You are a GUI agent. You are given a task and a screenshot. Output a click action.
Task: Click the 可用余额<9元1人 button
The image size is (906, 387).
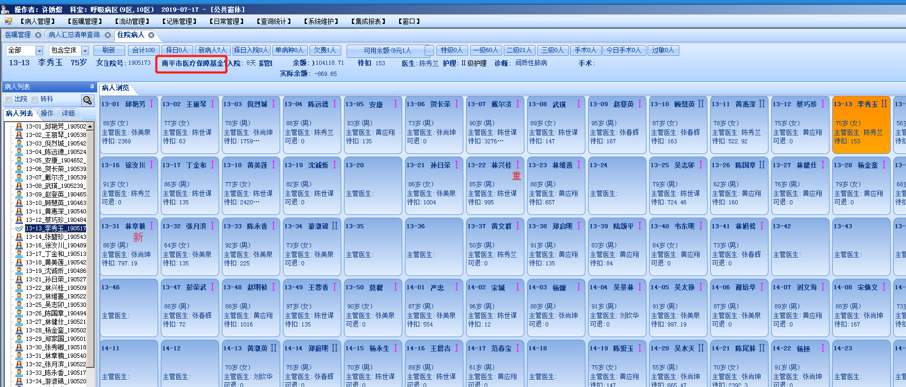pos(387,51)
